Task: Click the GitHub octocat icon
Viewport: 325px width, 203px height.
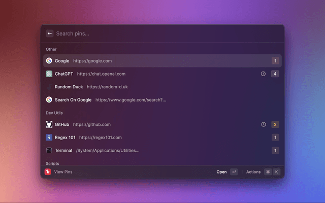Action: tap(49, 124)
